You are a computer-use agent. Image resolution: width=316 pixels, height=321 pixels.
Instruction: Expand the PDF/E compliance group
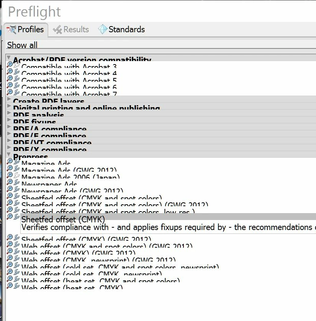9,134
